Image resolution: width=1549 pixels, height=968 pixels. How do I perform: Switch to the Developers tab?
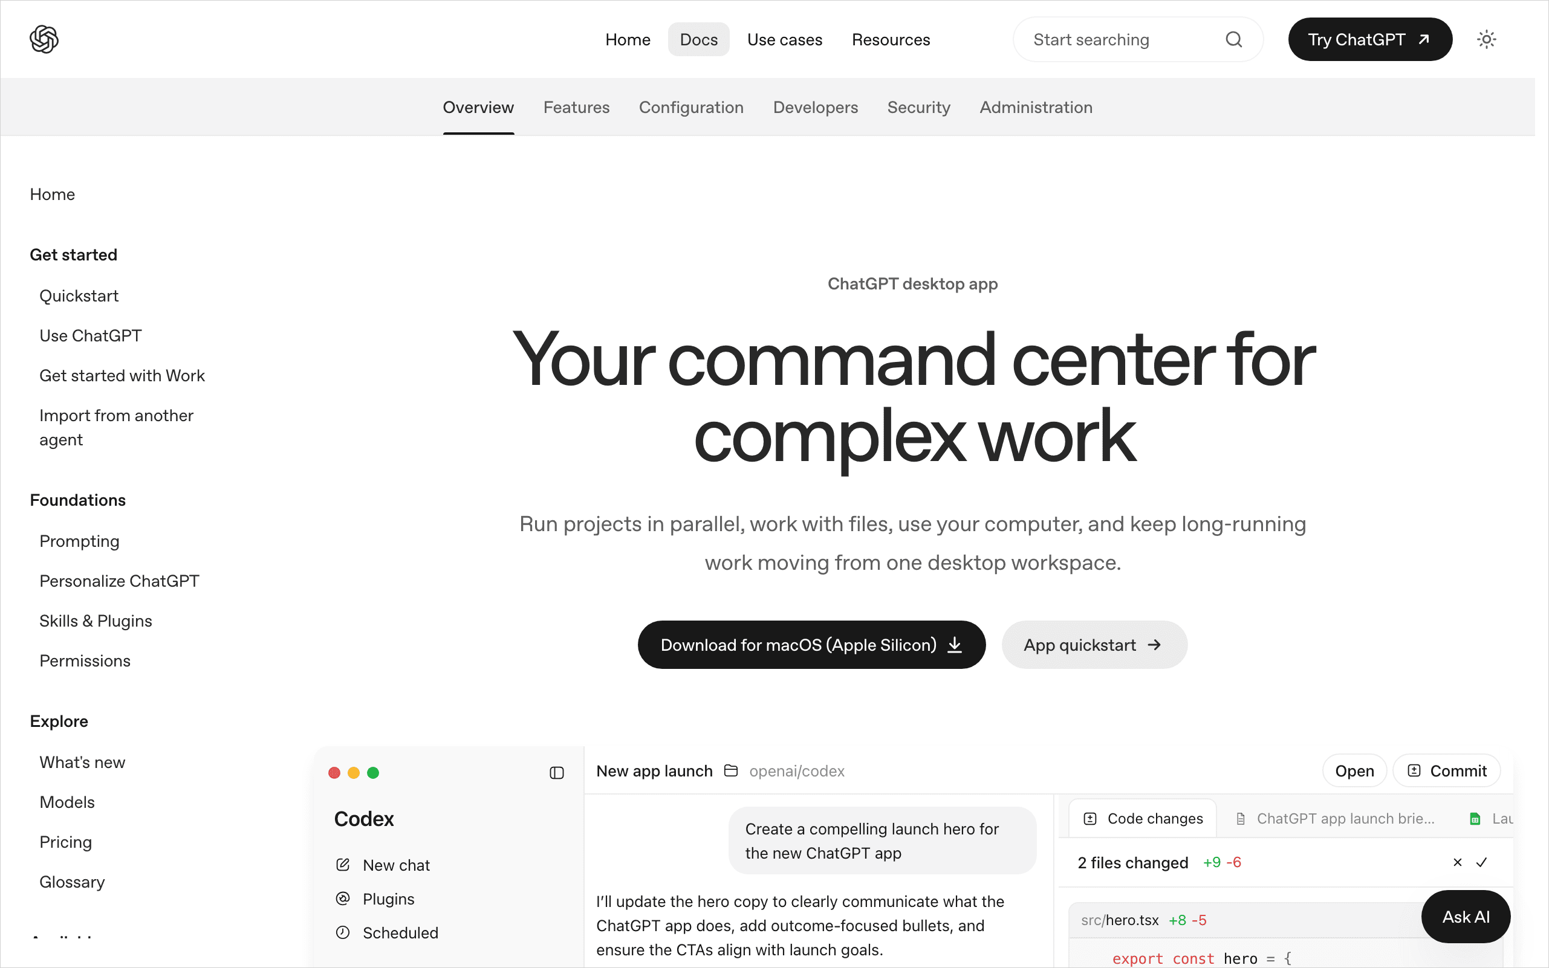tap(816, 107)
